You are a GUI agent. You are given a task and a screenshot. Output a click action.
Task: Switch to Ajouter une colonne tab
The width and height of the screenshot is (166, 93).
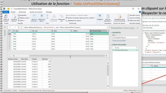pyautogui.click(x=36, y=12)
